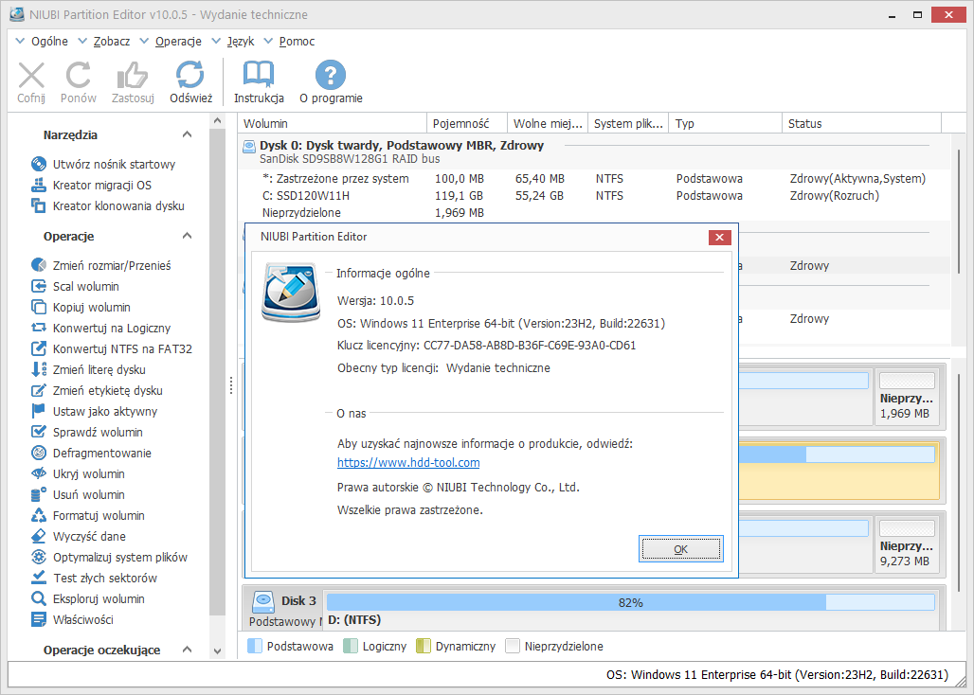Choose Konwertuj na Logiczny operation
The width and height of the screenshot is (974, 695).
pyautogui.click(x=100, y=329)
